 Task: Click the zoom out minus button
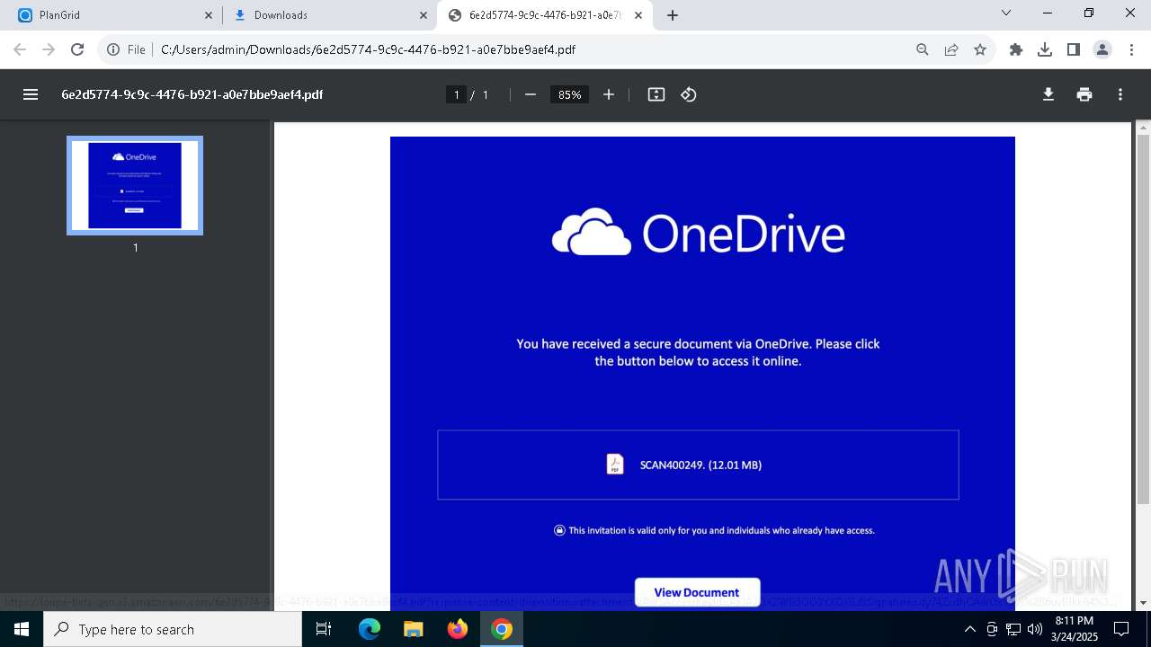(531, 94)
